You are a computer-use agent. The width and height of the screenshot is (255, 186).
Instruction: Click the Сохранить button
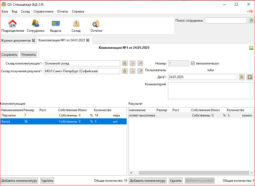click(x=9, y=55)
